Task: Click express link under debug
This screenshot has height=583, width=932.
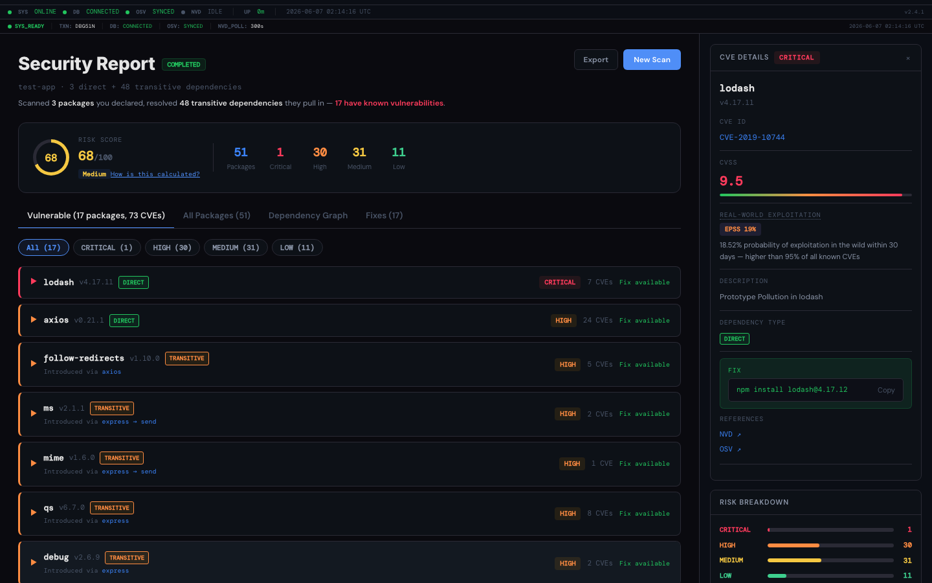Action: [115, 571]
